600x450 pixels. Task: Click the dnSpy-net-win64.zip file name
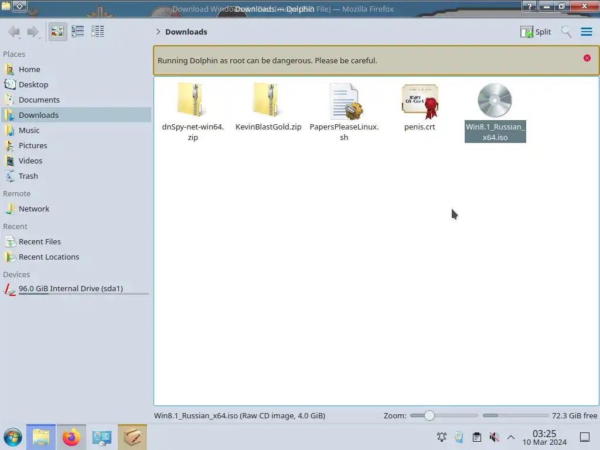(193, 132)
